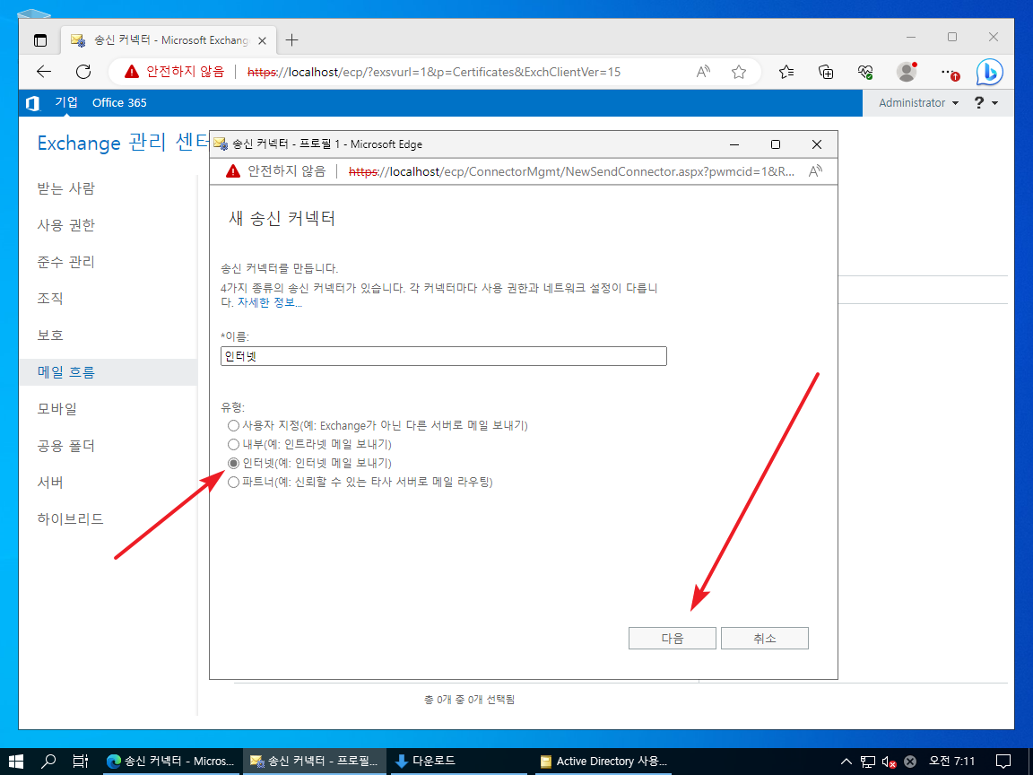Open the 자세한 정보 link

point(269,303)
